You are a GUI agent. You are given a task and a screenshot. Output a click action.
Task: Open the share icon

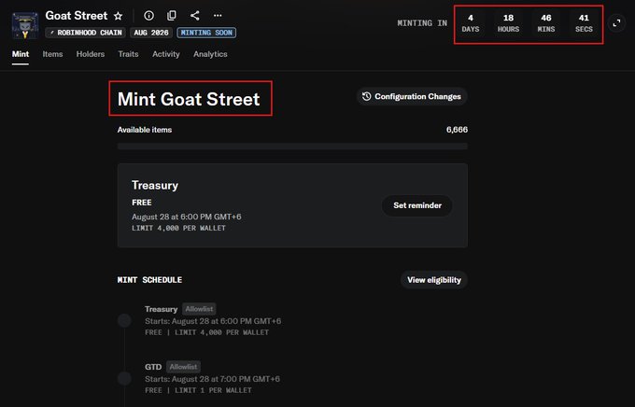coord(195,16)
